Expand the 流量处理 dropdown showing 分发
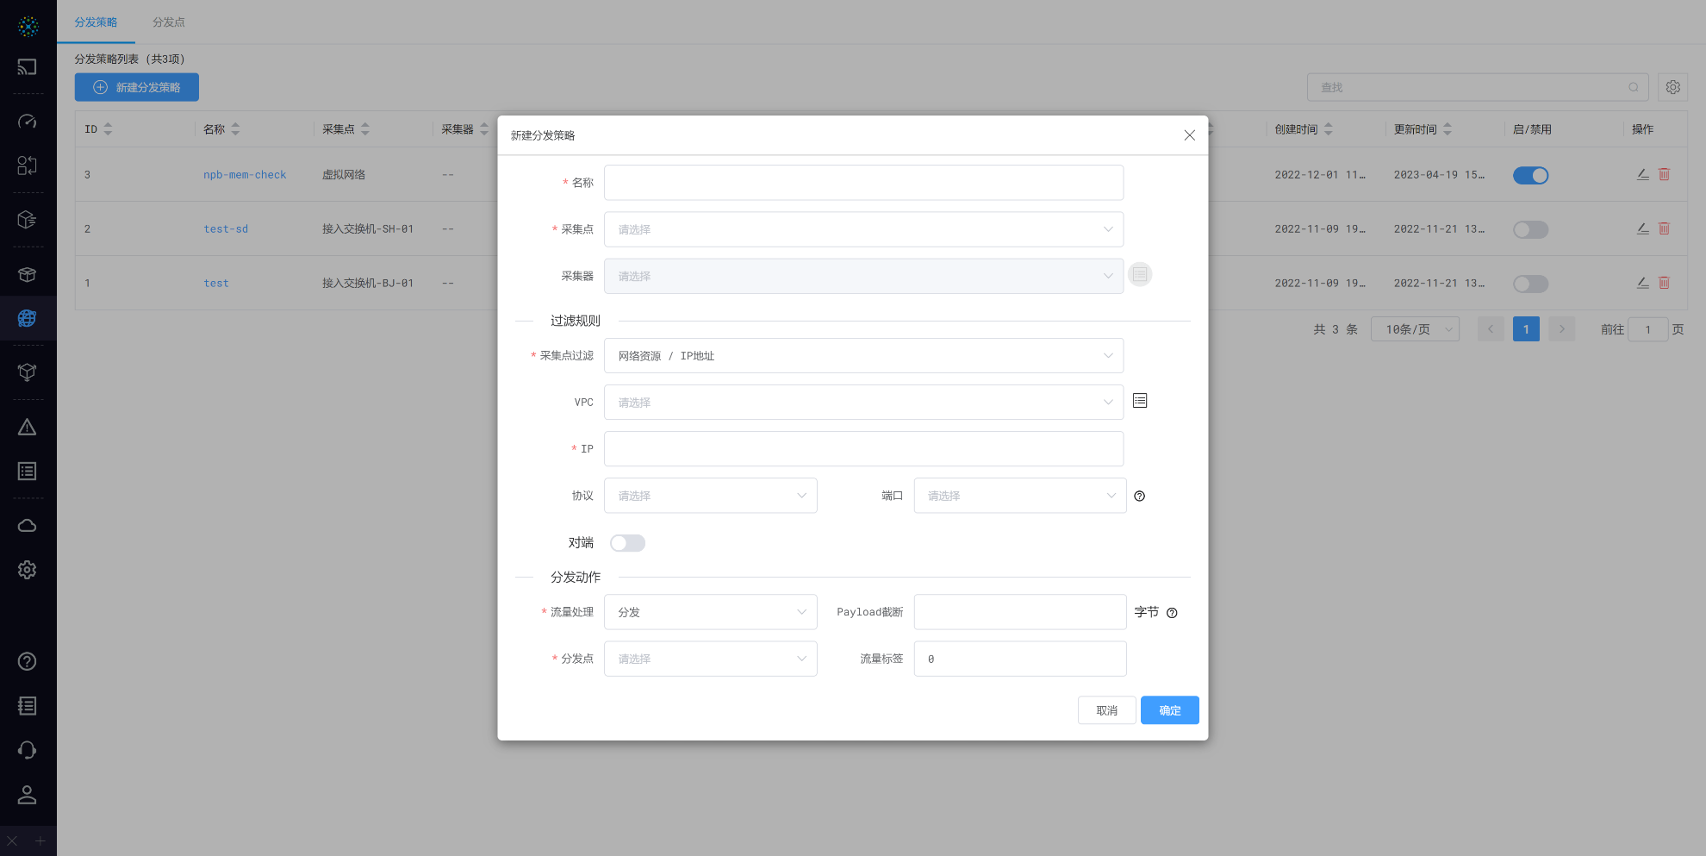 tap(710, 612)
